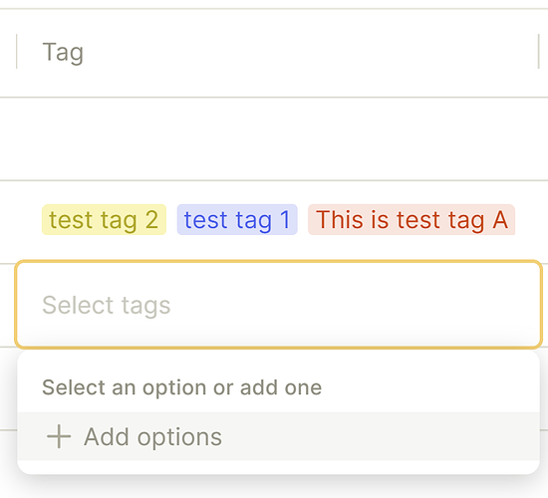548x498 pixels.
Task: Click the blank strip under the Add options row
Action: [x=279, y=467]
